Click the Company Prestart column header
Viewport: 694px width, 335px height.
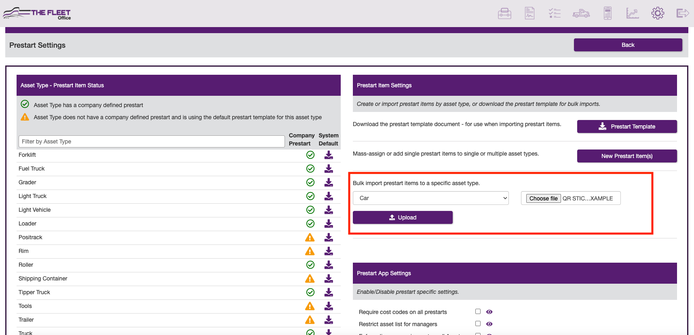pos(302,139)
